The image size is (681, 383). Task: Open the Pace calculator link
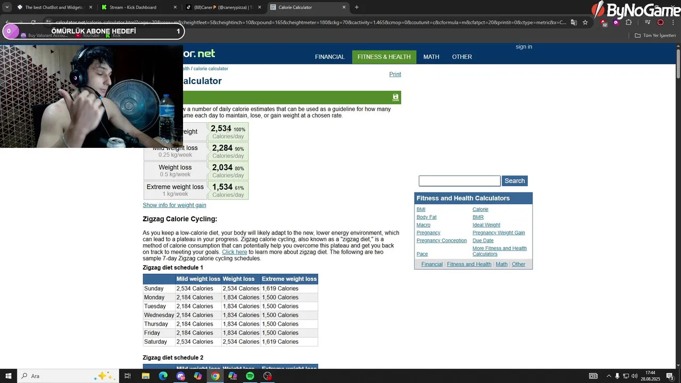(x=422, y=254)
